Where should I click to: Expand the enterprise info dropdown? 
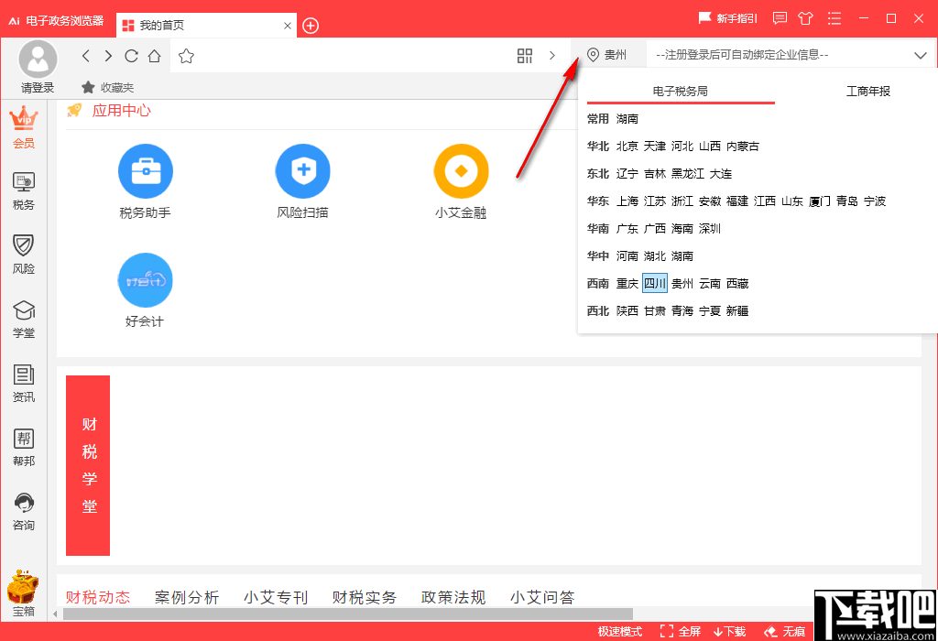click(x=921, y=55)
